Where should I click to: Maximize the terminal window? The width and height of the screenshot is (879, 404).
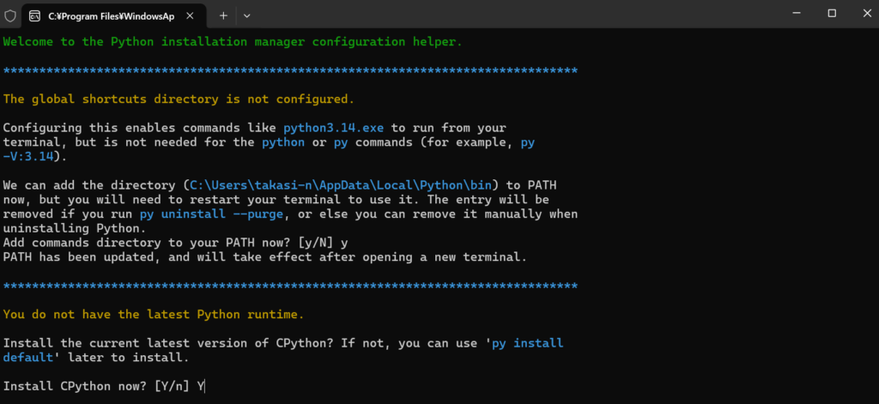tap(832, 14)
